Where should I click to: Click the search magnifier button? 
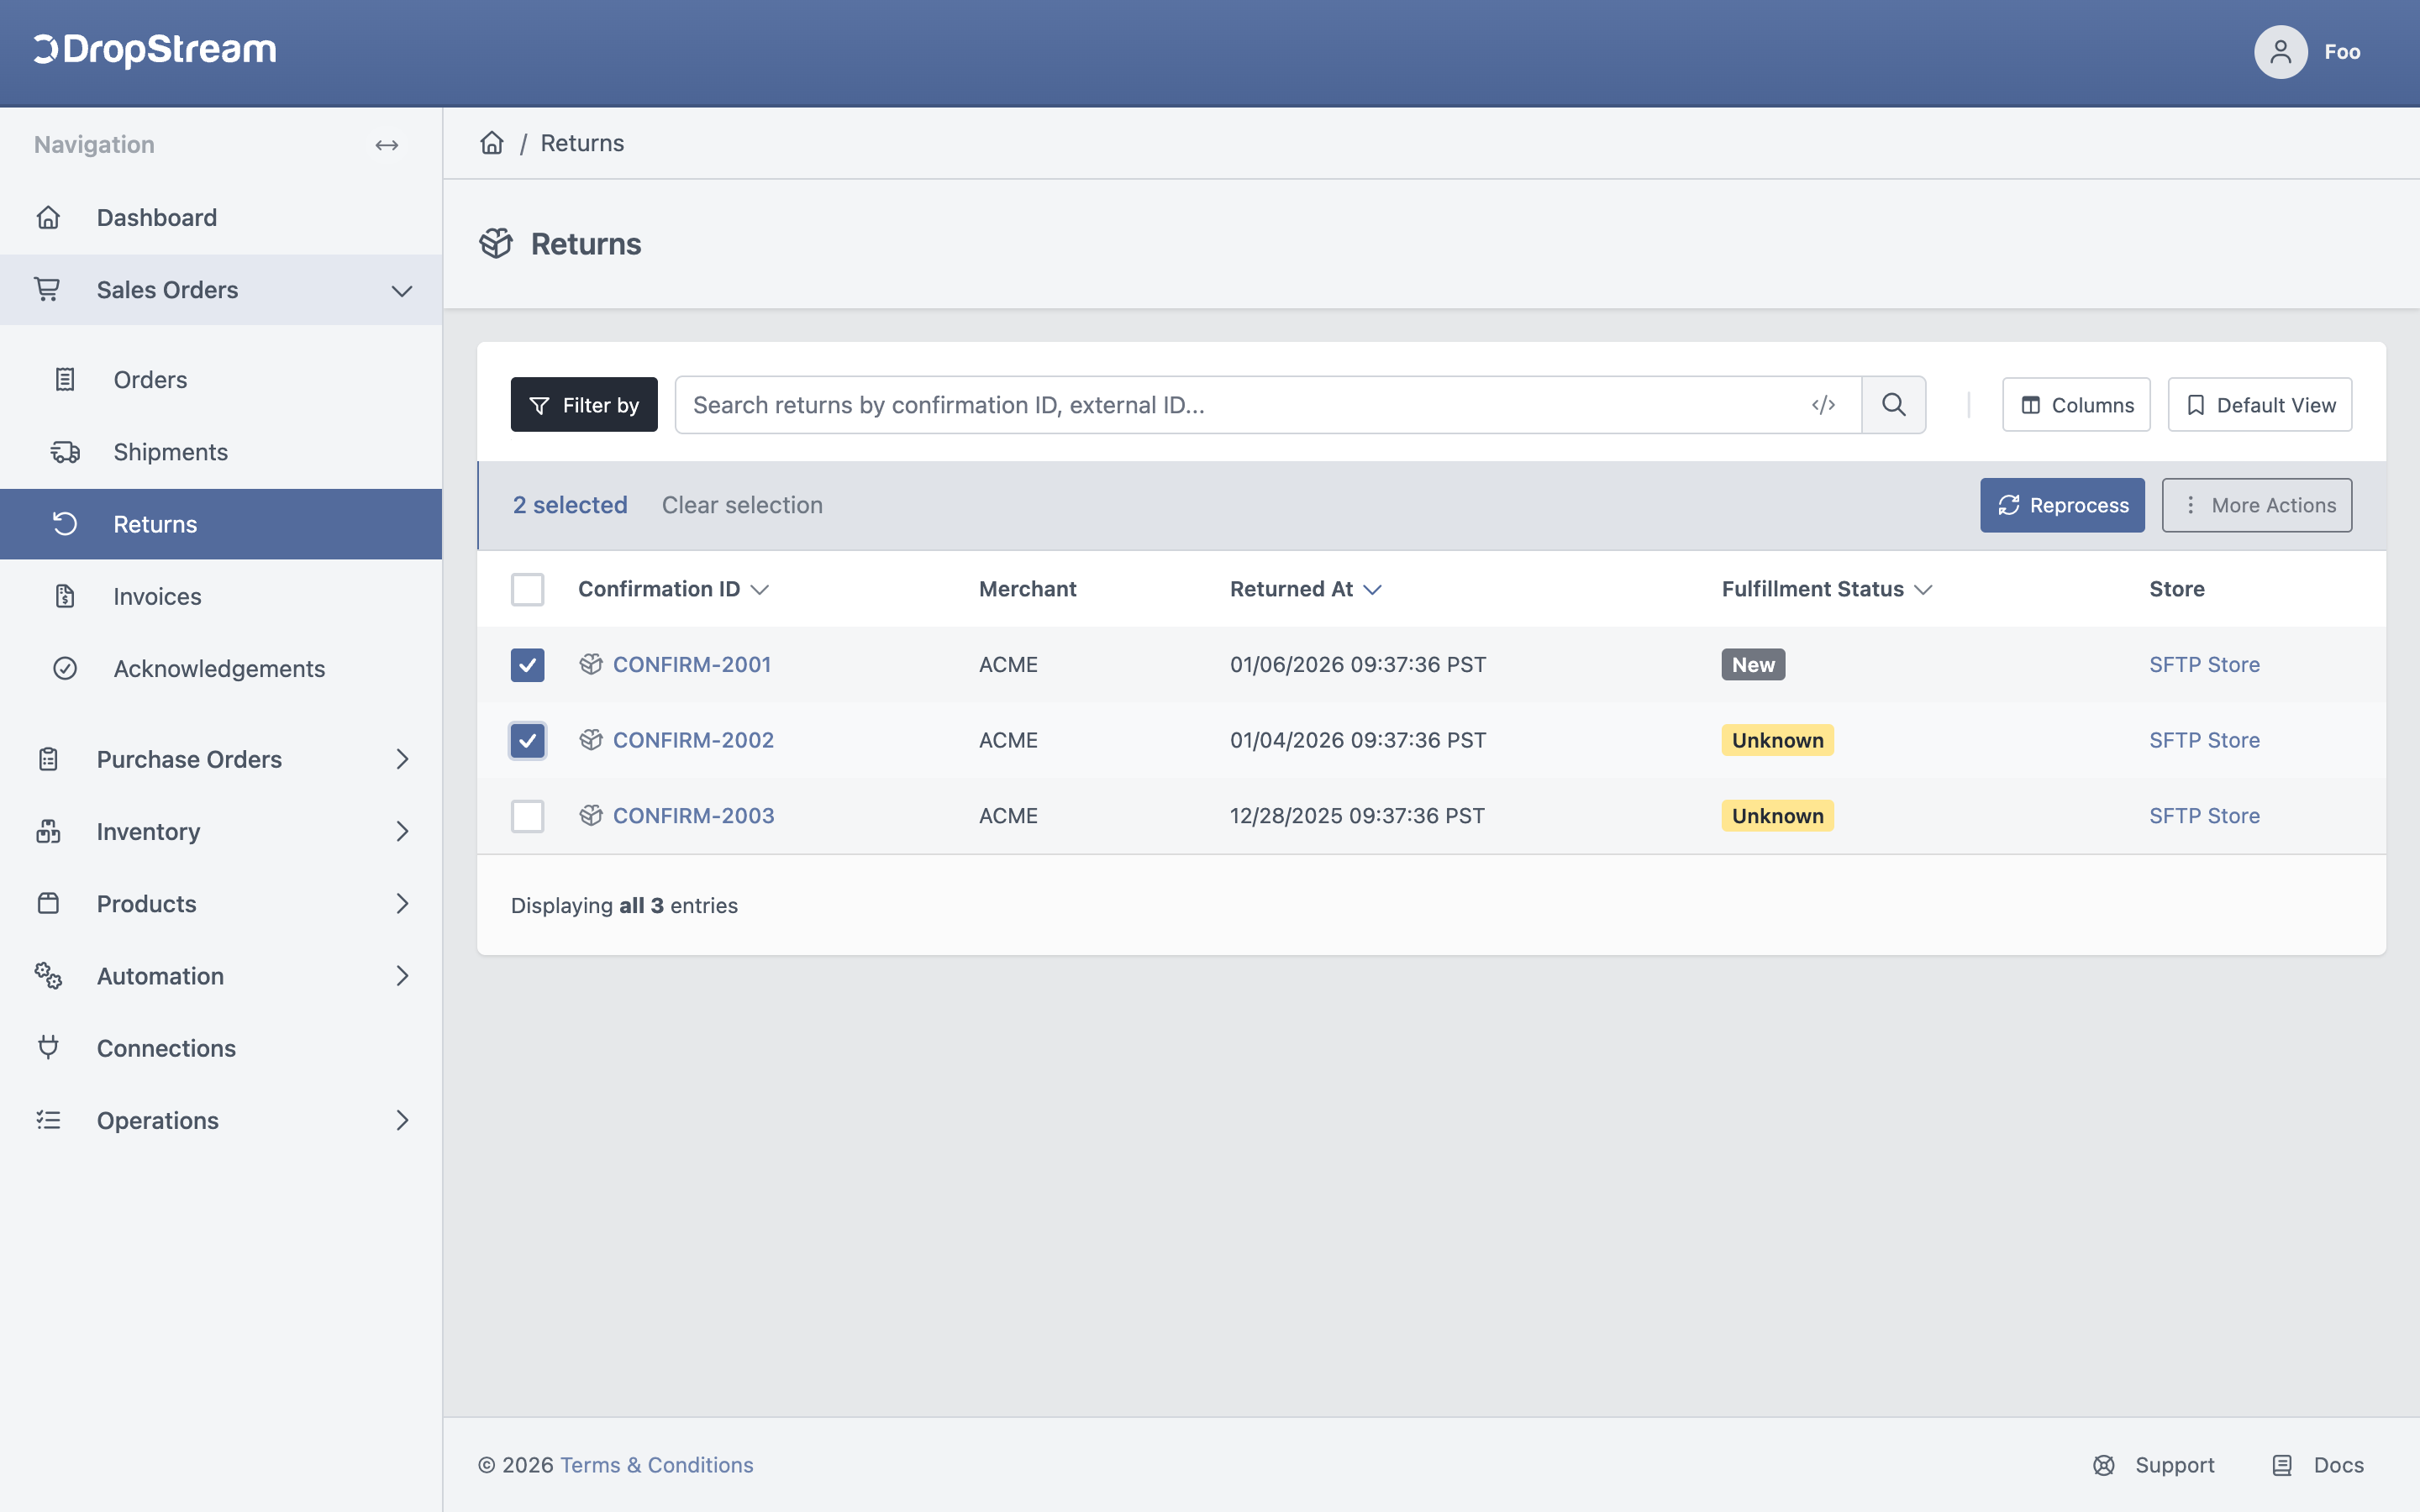[1893, 405]
